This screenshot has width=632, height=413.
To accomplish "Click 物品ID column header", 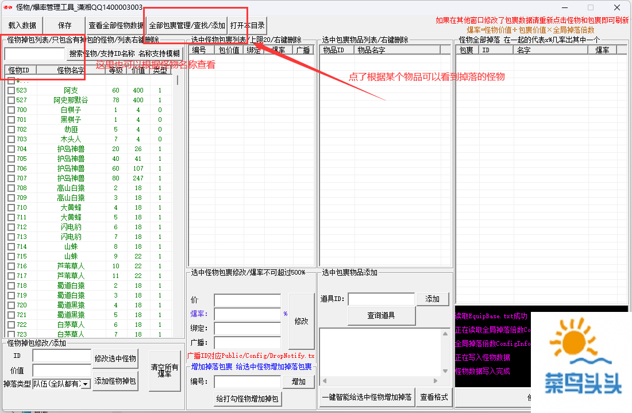I will tap(337, 50).
